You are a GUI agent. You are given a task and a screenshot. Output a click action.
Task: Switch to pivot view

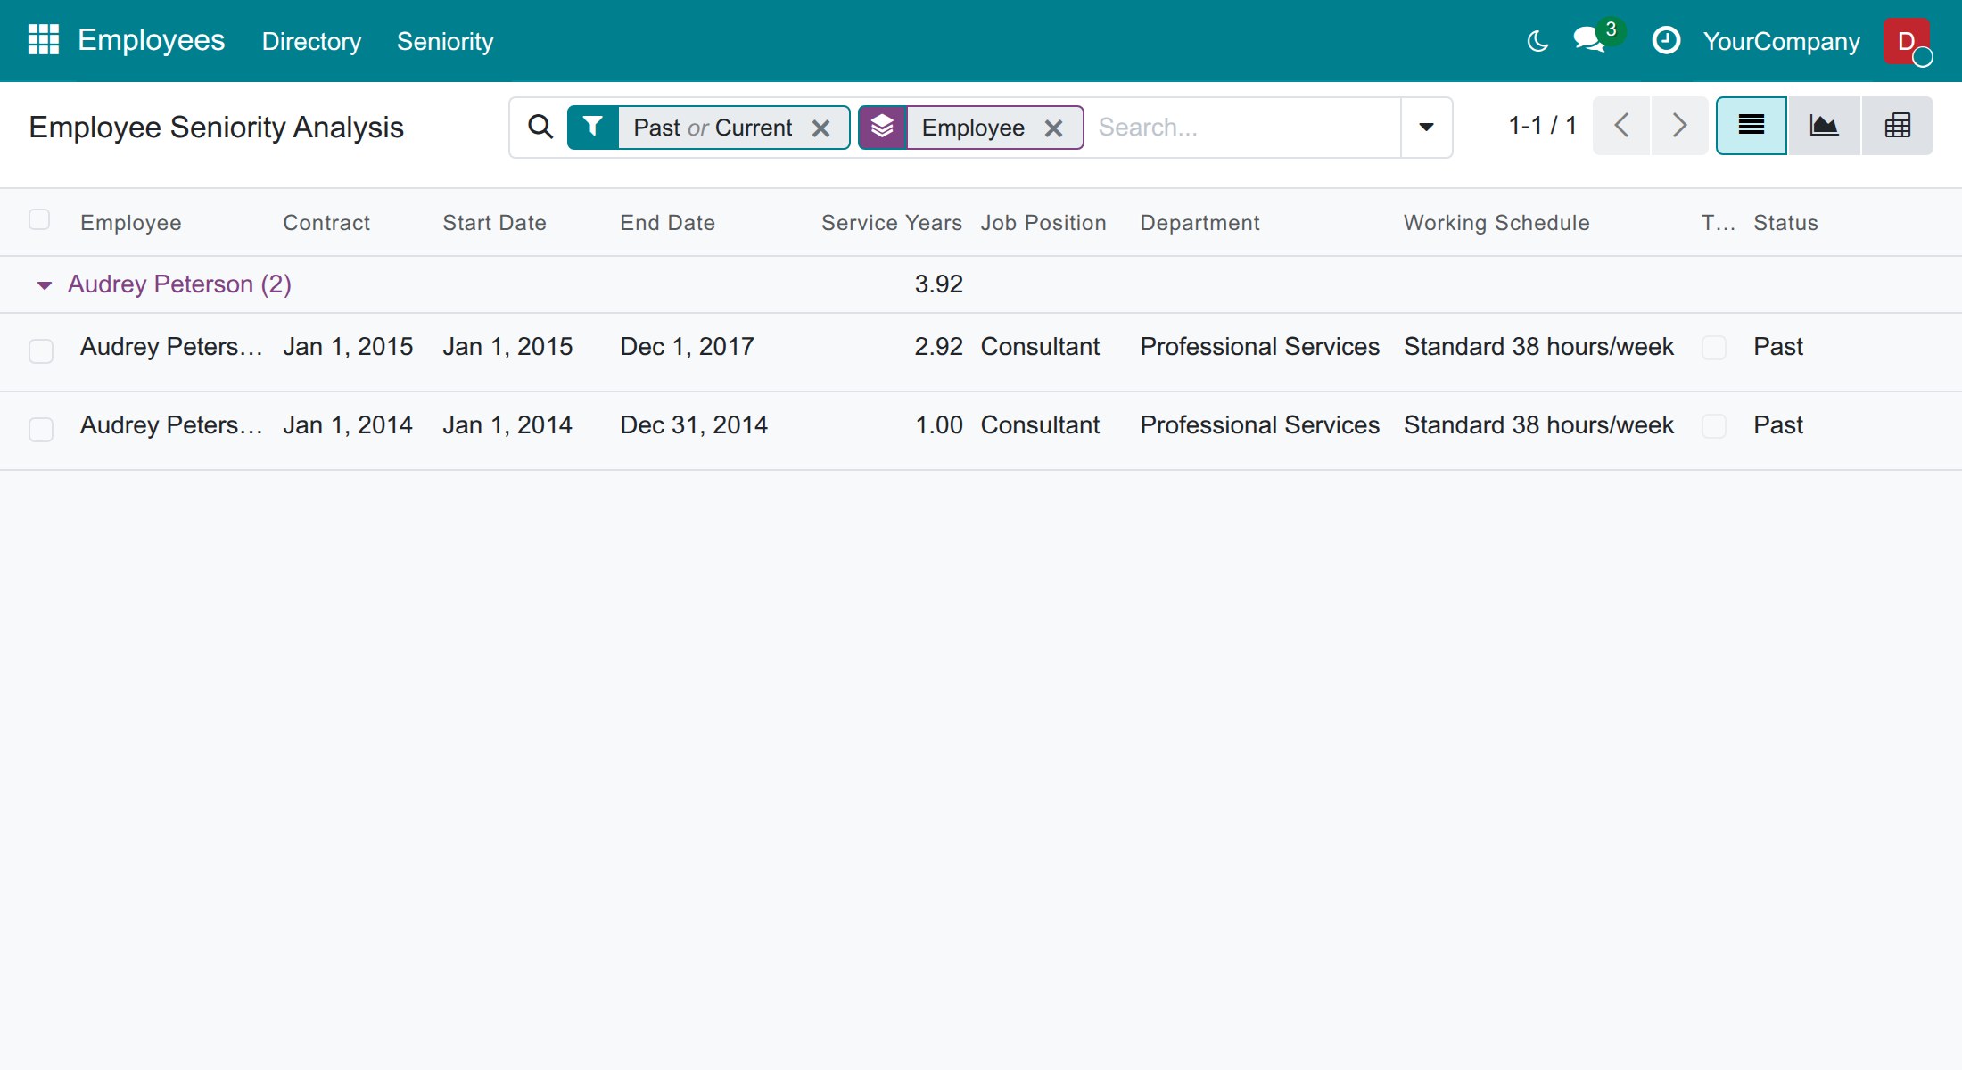(x=1897, y=126)
